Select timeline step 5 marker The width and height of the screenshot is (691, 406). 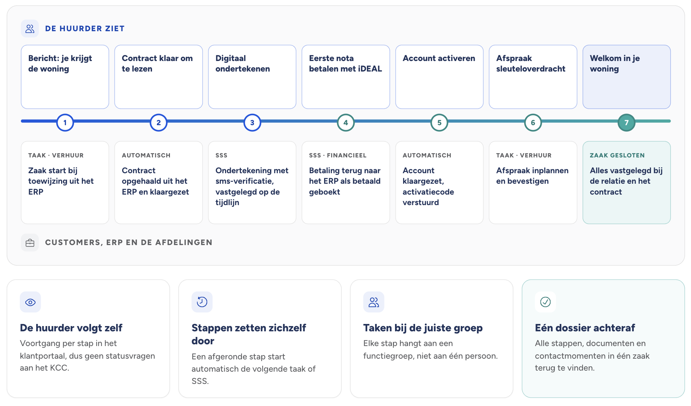click(x=439, y=122)
